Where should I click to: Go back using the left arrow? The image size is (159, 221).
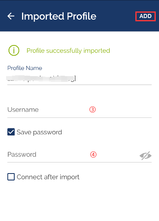point(11,16)
